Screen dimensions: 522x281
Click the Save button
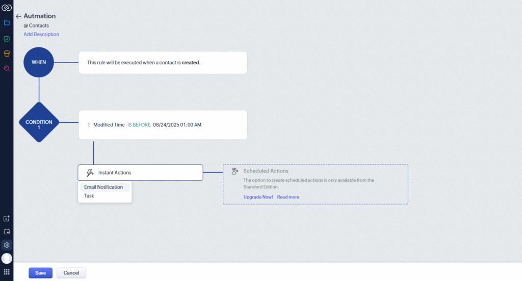coord(40,273)
